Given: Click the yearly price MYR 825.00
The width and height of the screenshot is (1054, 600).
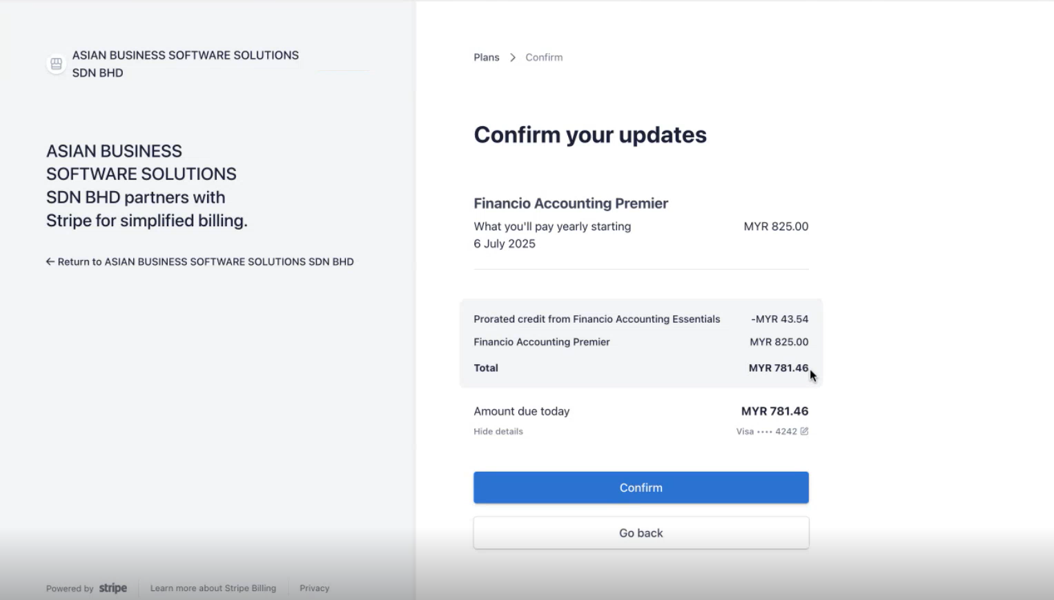Looking at the screenshot, I should [x=776, y=226].
